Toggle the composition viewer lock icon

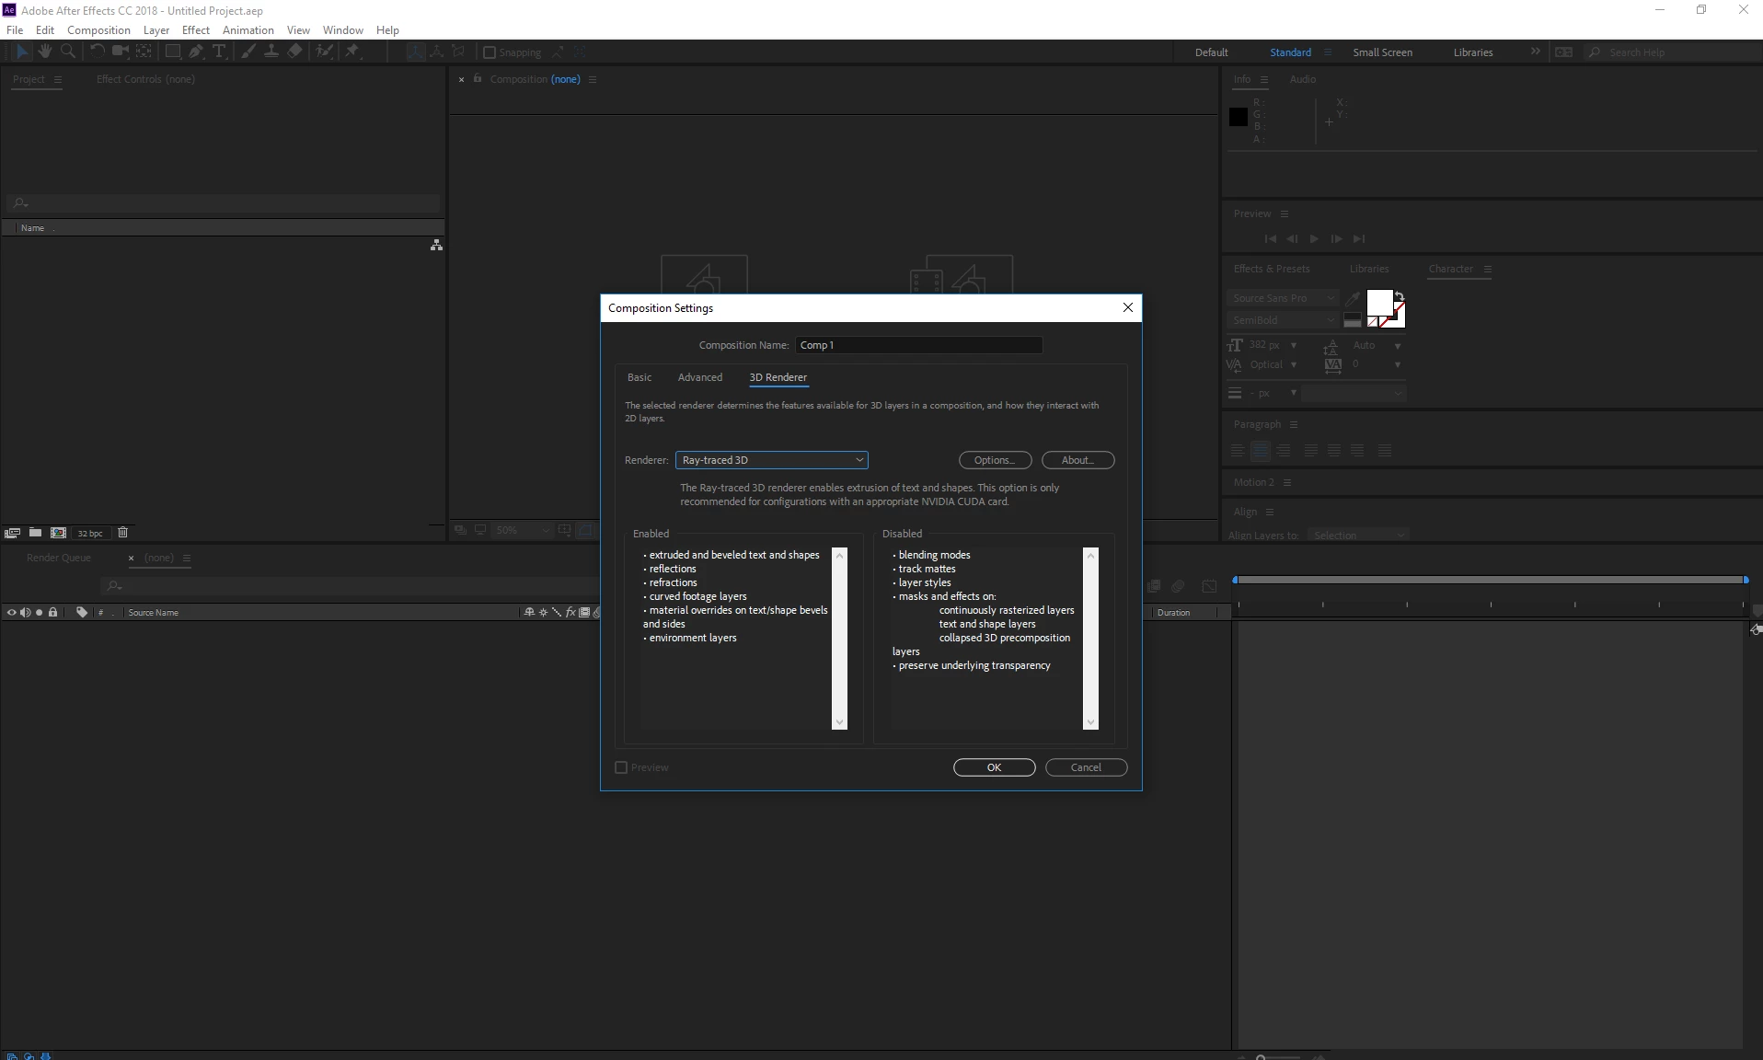478,79
